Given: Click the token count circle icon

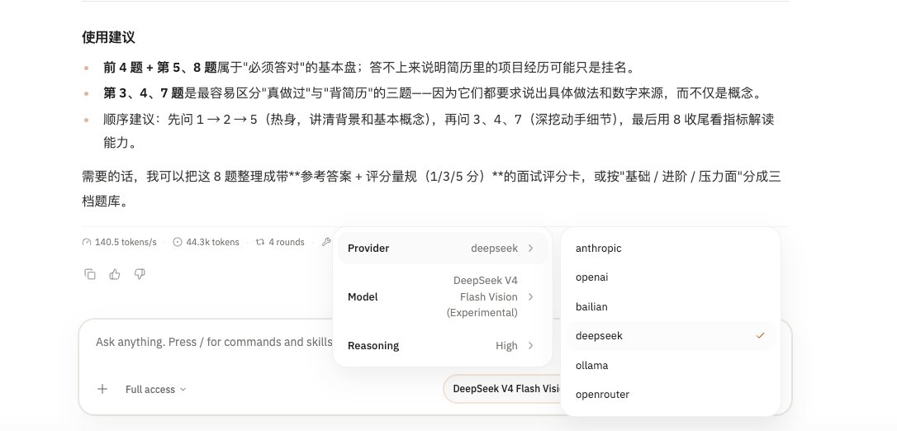Looking at the screenshot, I should tap(178, 243).
